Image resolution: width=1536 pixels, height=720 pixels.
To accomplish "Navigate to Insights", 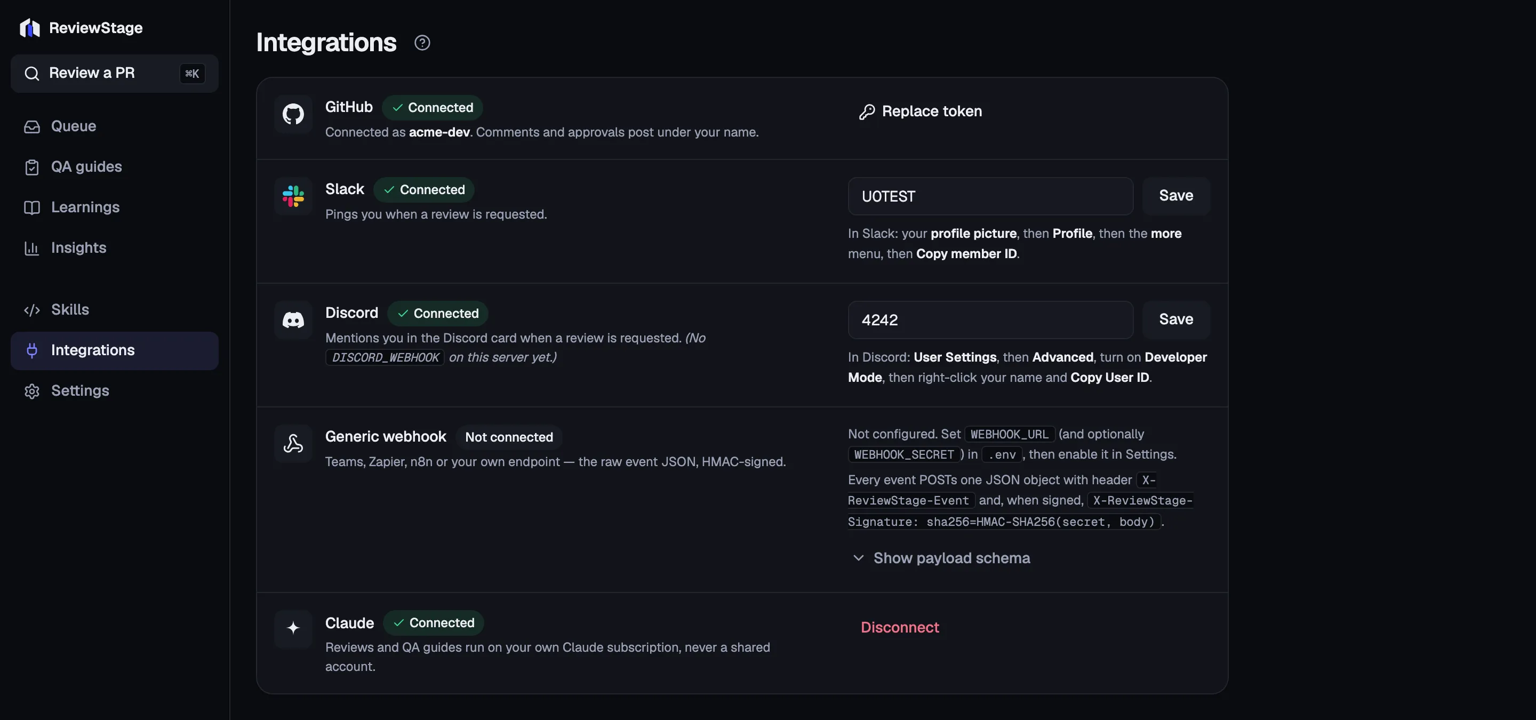I will tap(115, 248).
